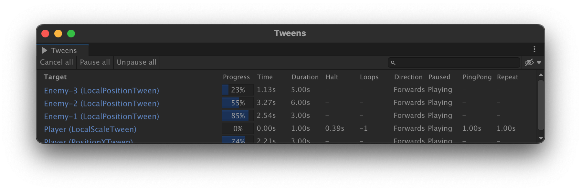Focus the tween search input field
The image size is (581, 191).
coord(454,63)
